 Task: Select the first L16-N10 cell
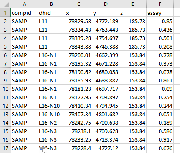tap(51, 106)
